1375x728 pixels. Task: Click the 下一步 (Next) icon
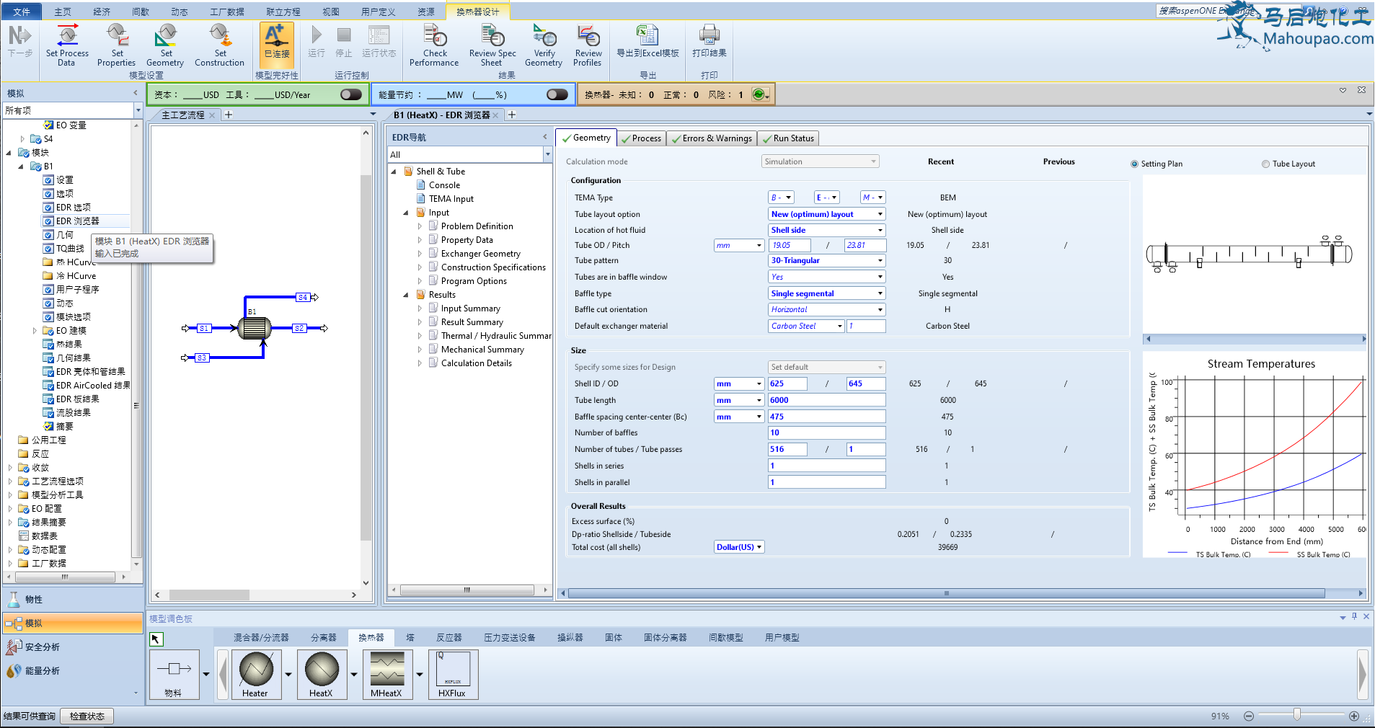coord(20,41)
